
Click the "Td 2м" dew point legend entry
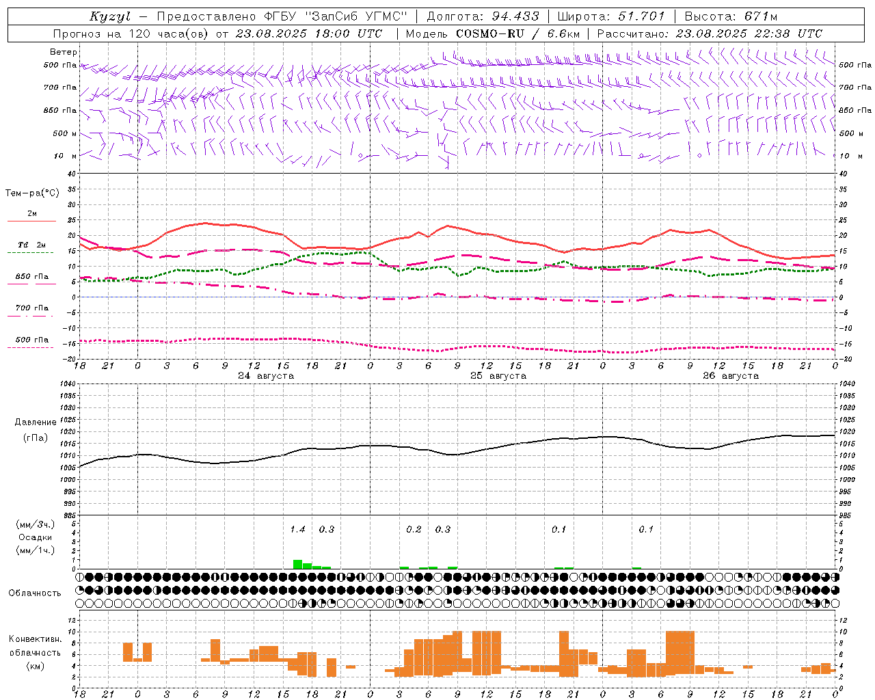(32, 245)
